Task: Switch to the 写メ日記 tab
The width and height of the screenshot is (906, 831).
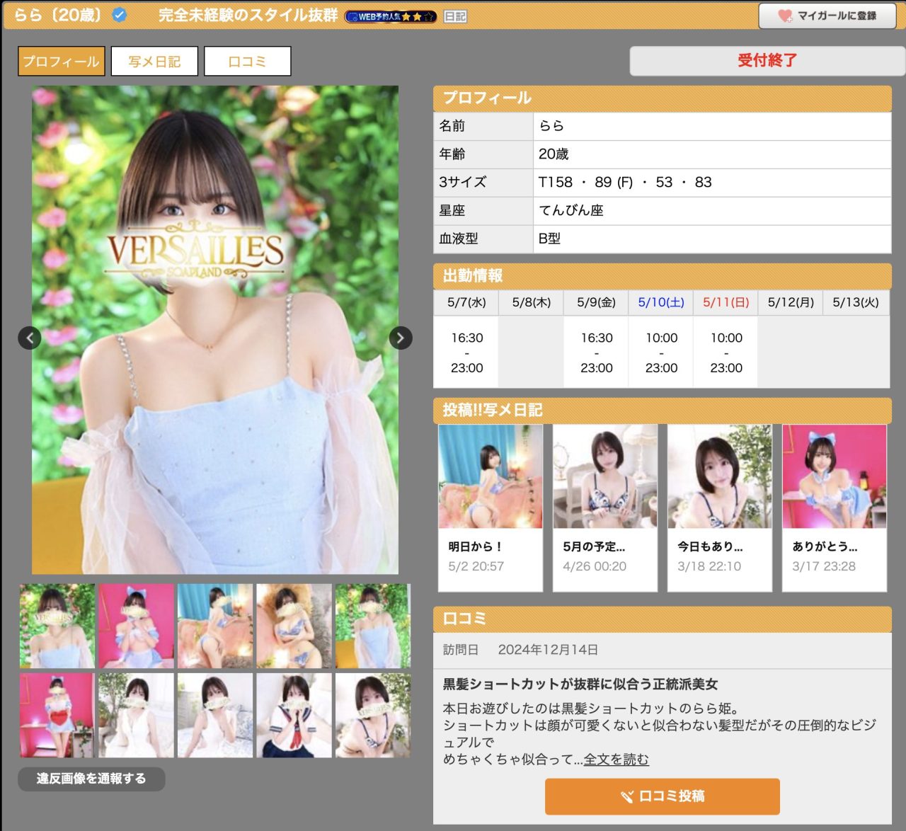Action: 154,62
